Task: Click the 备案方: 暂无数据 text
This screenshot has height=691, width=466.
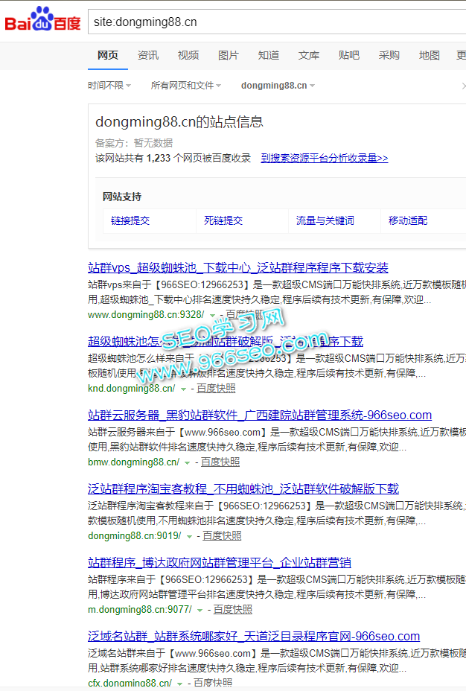Action: (x=134, y=143)
